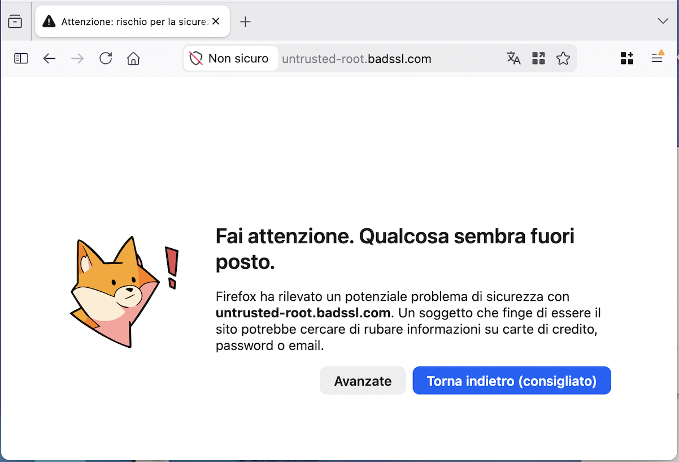The width and height of the screenshot is (679, 462).
Task: Click untrusted-root.badssl.com in the address bar
Action: [356, 58]
